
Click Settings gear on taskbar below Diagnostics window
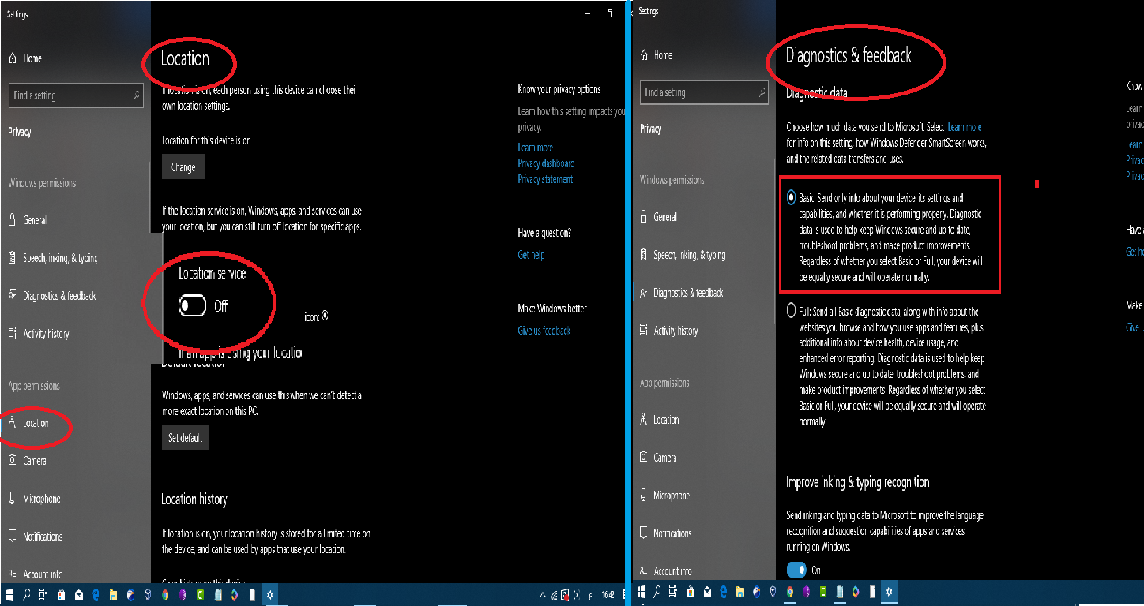click(x=890, y=592)
